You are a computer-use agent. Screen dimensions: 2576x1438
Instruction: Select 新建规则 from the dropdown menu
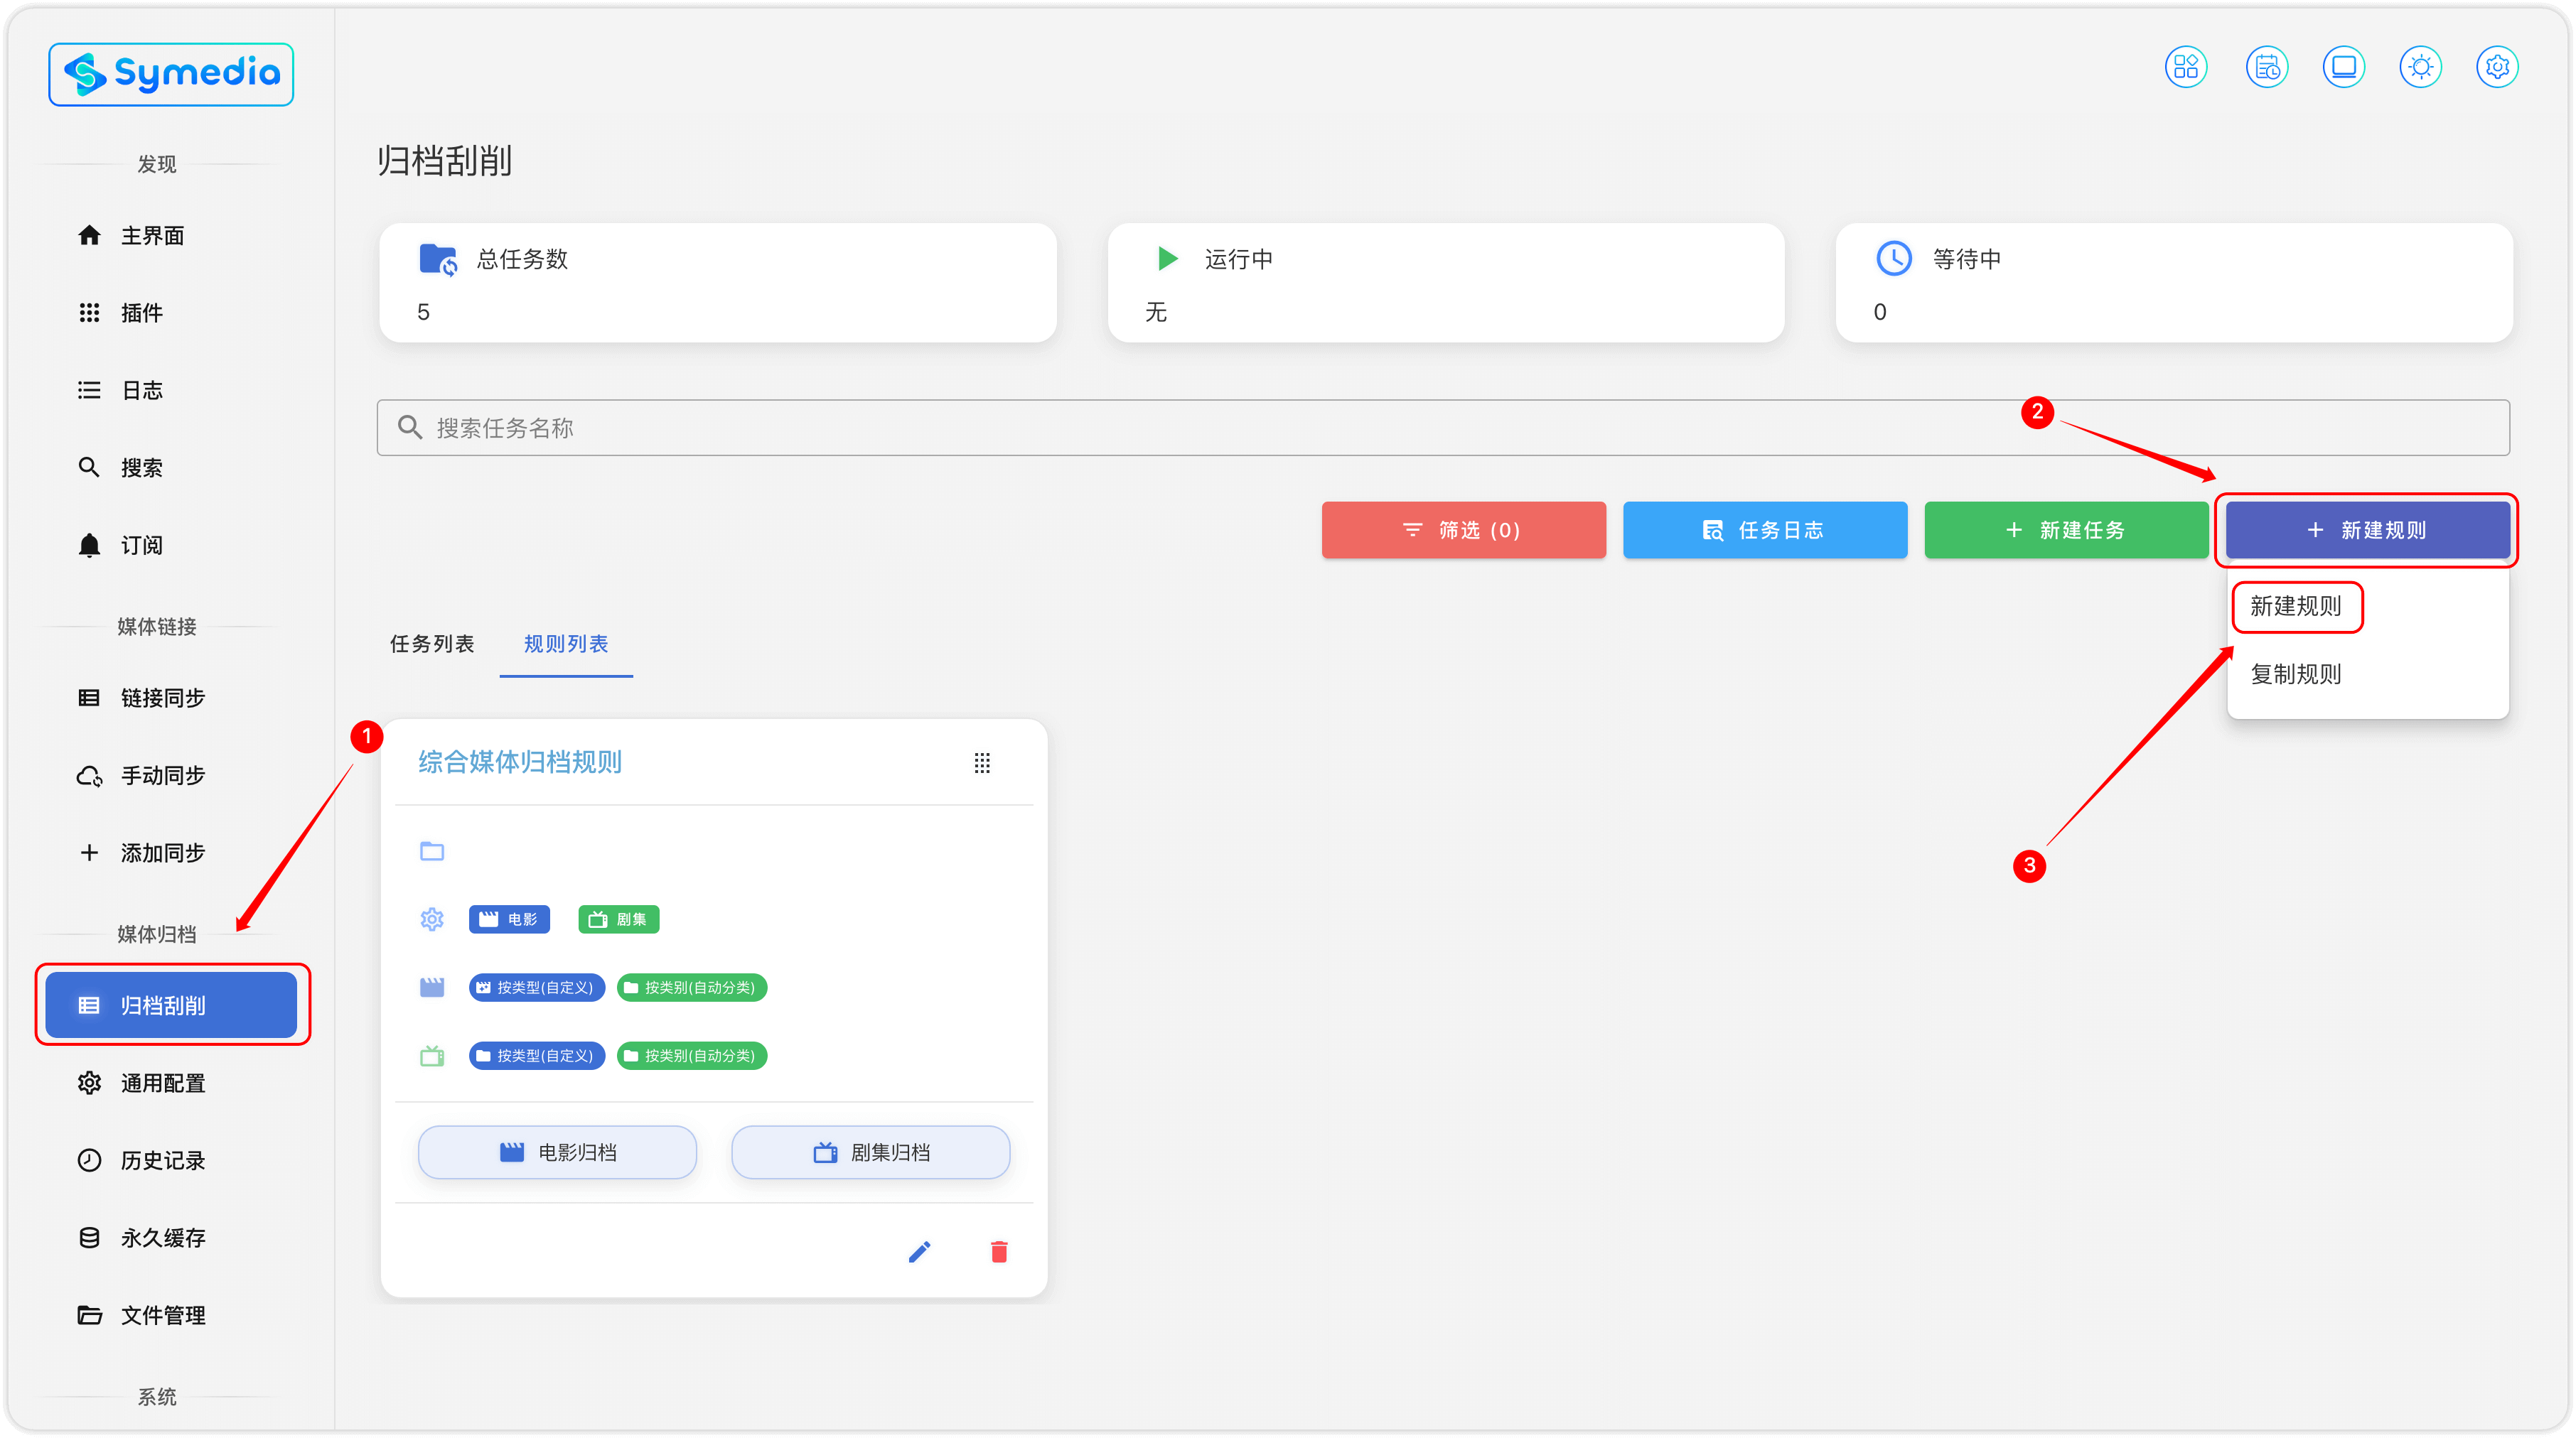click(x=2296, y=607)
